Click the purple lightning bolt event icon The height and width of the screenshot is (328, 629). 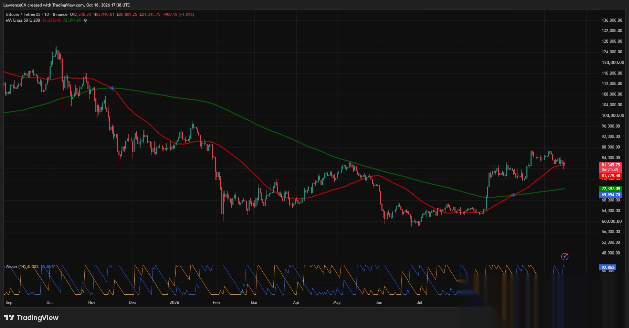[565, 256]
